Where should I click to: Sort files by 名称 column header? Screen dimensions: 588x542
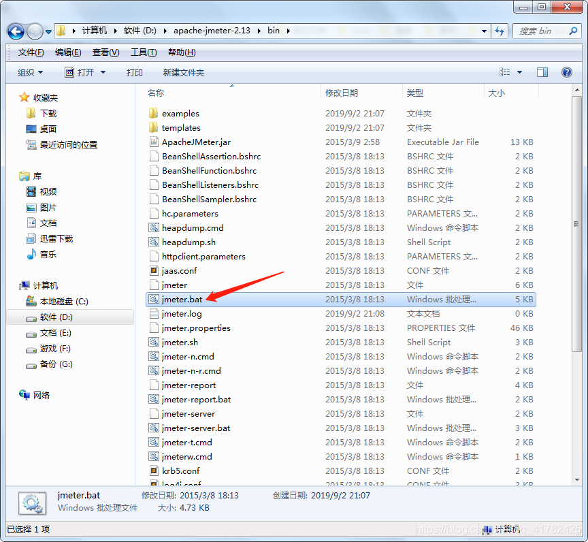(x=156, y=93)
